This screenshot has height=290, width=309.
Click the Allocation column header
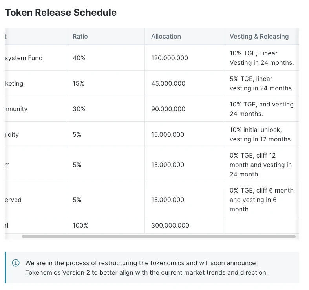[x=166, y=36]
